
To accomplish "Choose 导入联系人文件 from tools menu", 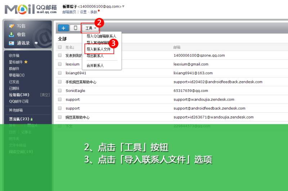I will (99, 49).
